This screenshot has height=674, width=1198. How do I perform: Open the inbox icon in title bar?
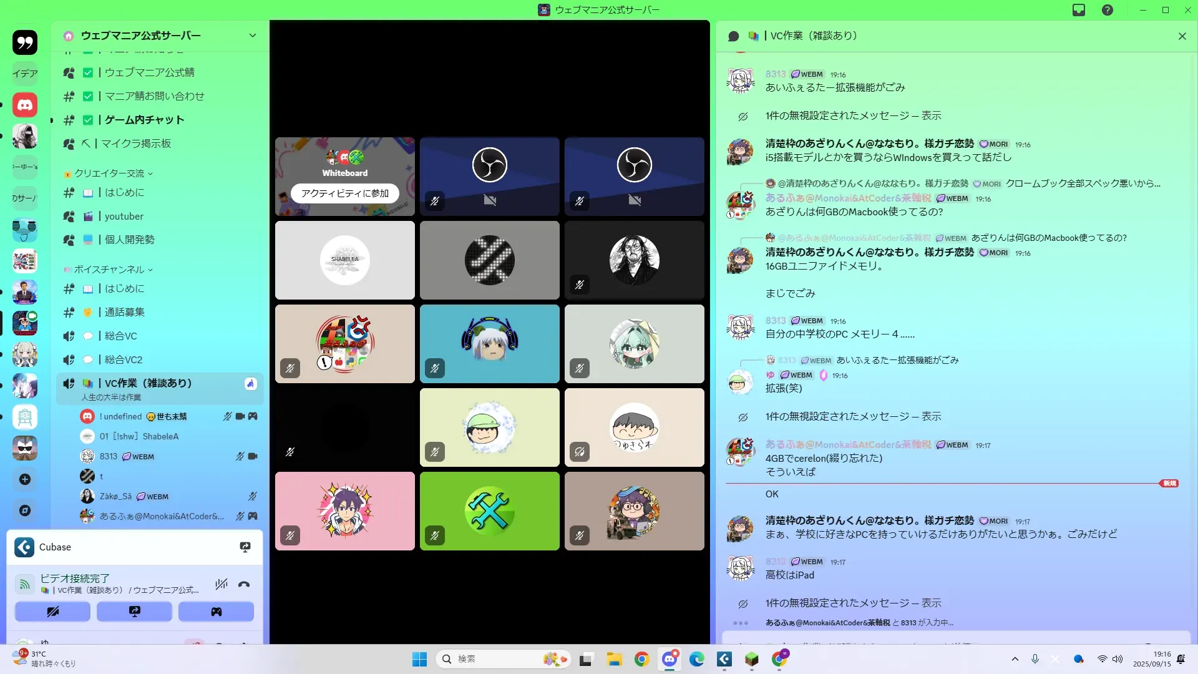[x=1079, y=10]
